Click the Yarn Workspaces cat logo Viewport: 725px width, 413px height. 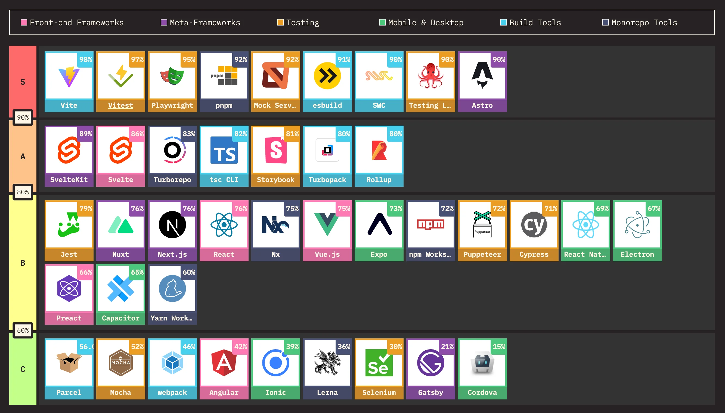coord(172,289)
